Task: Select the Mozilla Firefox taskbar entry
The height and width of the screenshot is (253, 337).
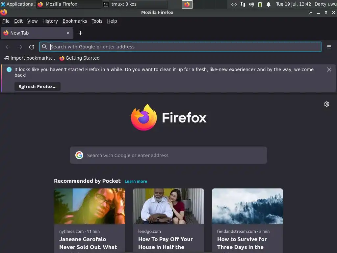Action: (69, 4)
